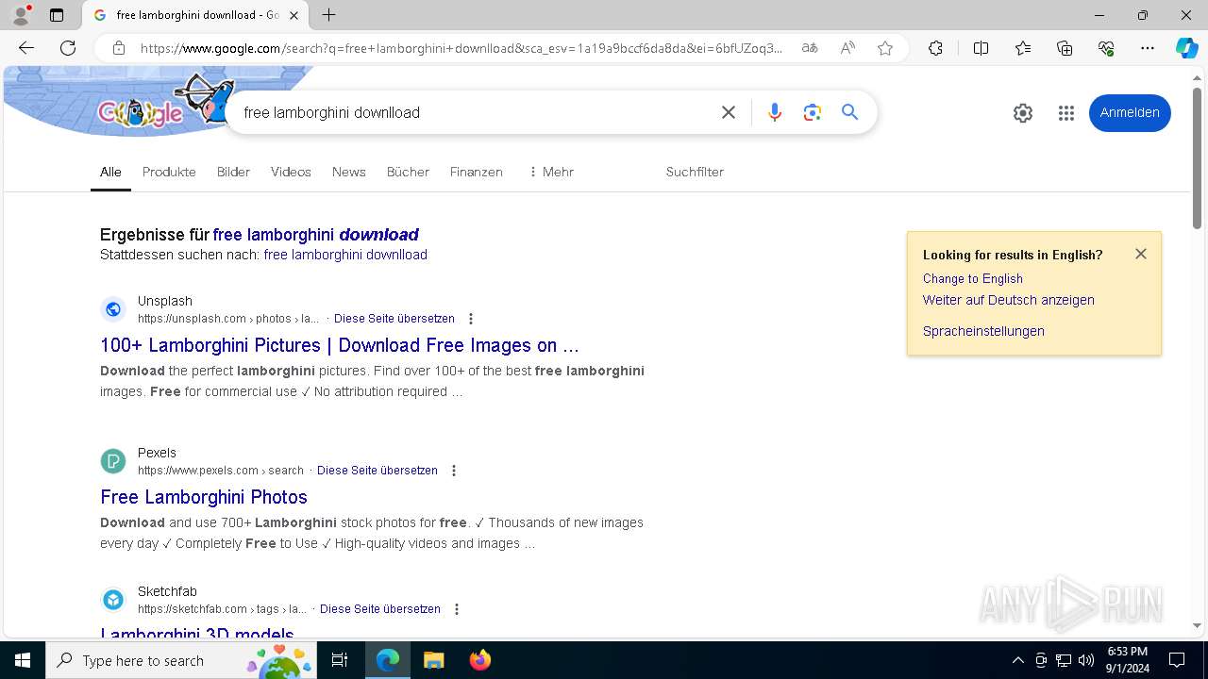This screenshot has height=679, width=1208.
Task: Click the Sketchfab site favicon
Action: click(113, 600)
